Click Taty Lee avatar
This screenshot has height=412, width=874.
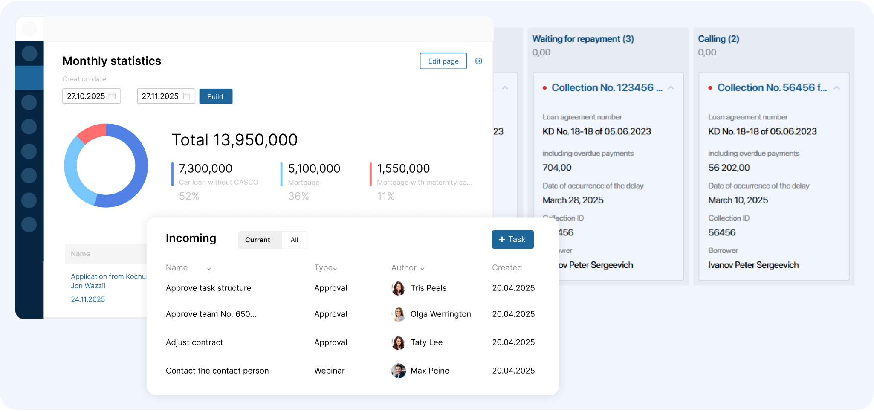(398, 342)
